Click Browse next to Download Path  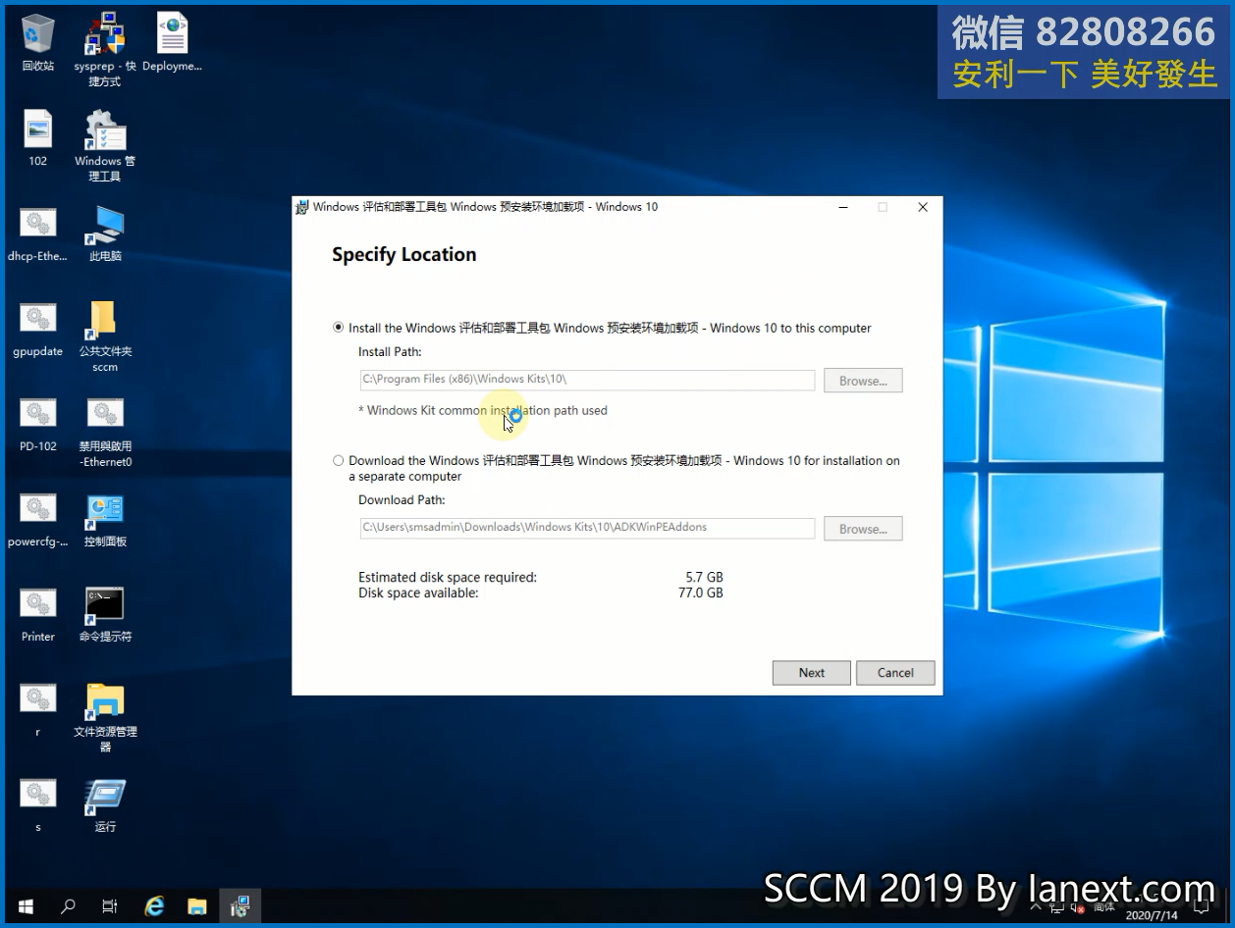coord(863,529)
